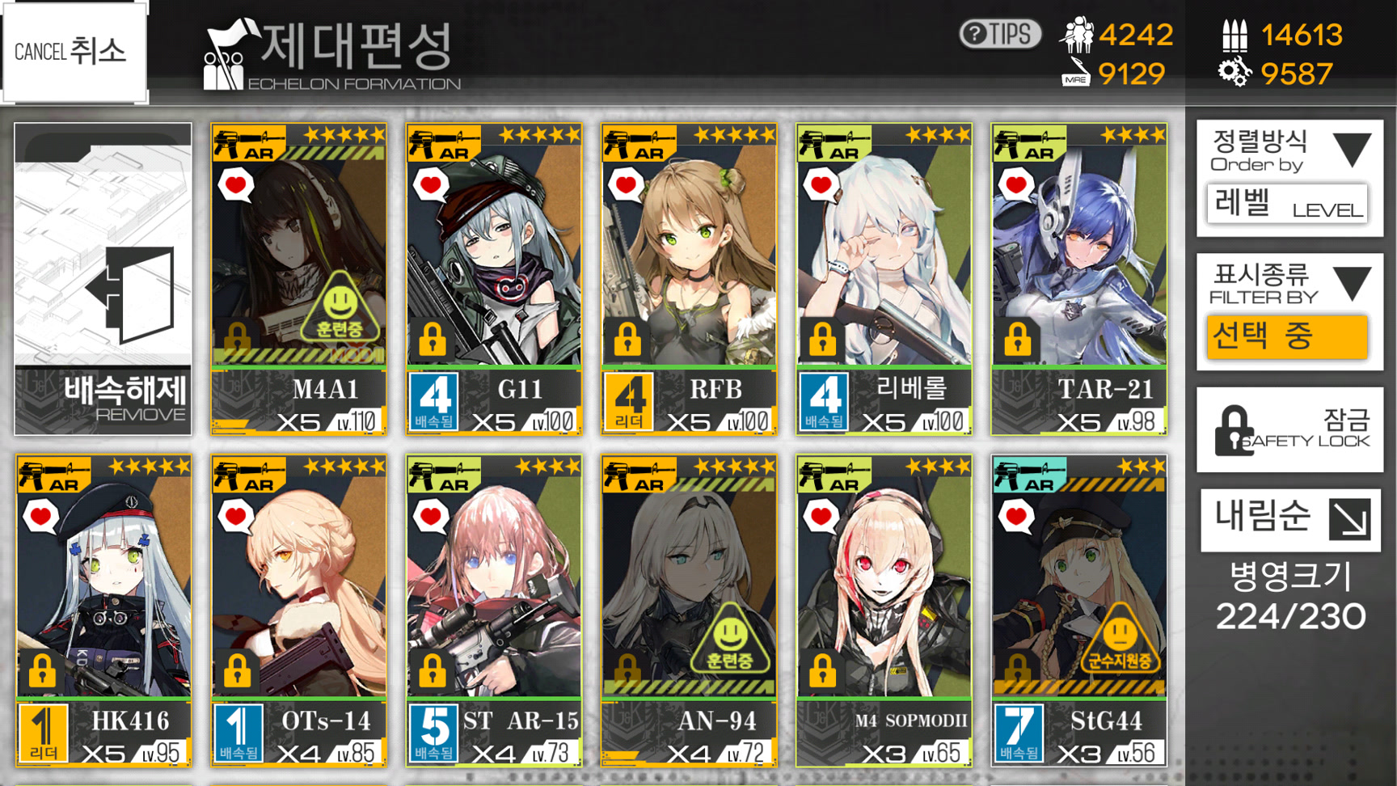Select the HK416 doll card

[x=103, y=611]
